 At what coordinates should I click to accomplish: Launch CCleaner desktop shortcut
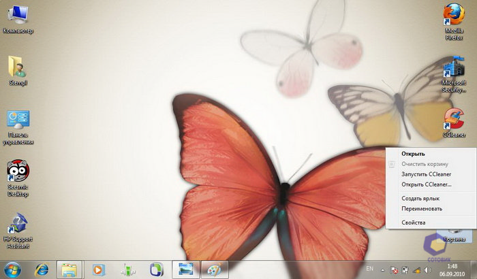[x=454, y=119]
